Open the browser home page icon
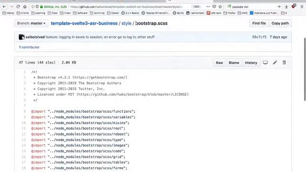The height and width of the screenshot is (172, 306). [x=25, y=7]
